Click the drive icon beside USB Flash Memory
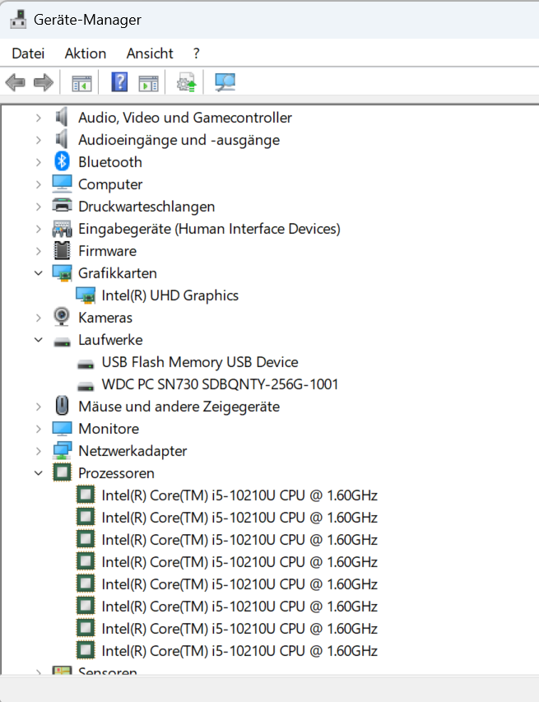539x702 pixels. point(86,365)
